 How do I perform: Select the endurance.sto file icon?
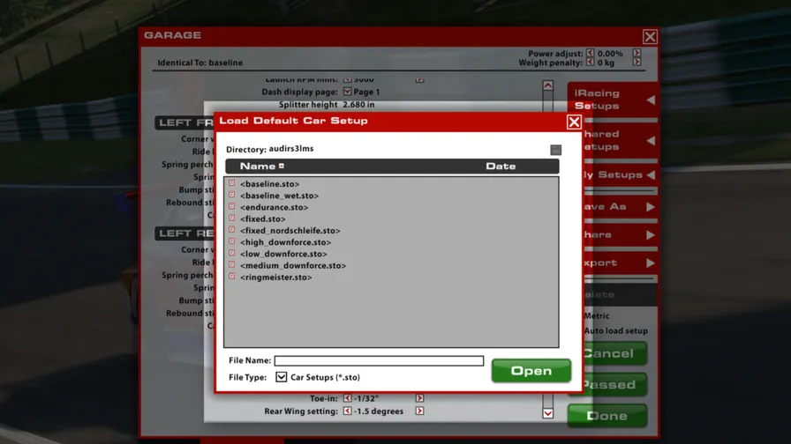231,206
